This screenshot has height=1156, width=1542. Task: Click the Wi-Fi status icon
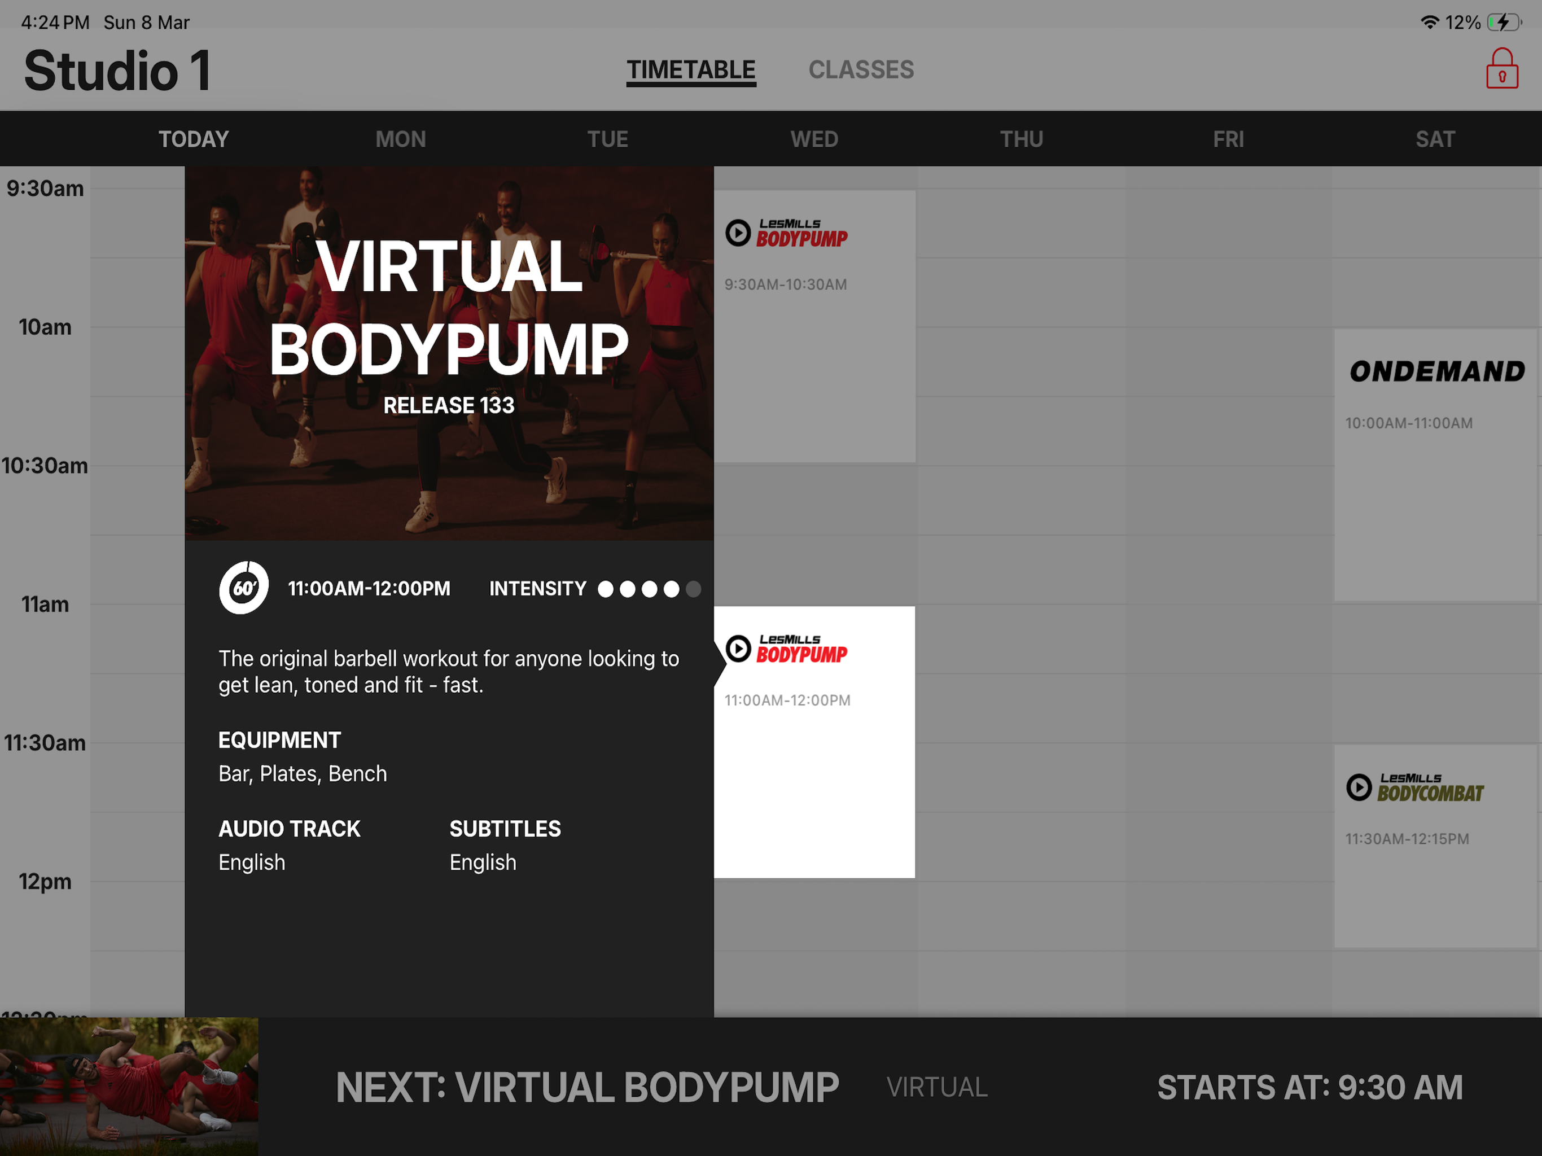pos(1429,23)
